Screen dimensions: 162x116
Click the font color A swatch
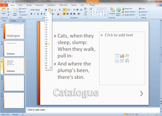click(x=58, y=14)
